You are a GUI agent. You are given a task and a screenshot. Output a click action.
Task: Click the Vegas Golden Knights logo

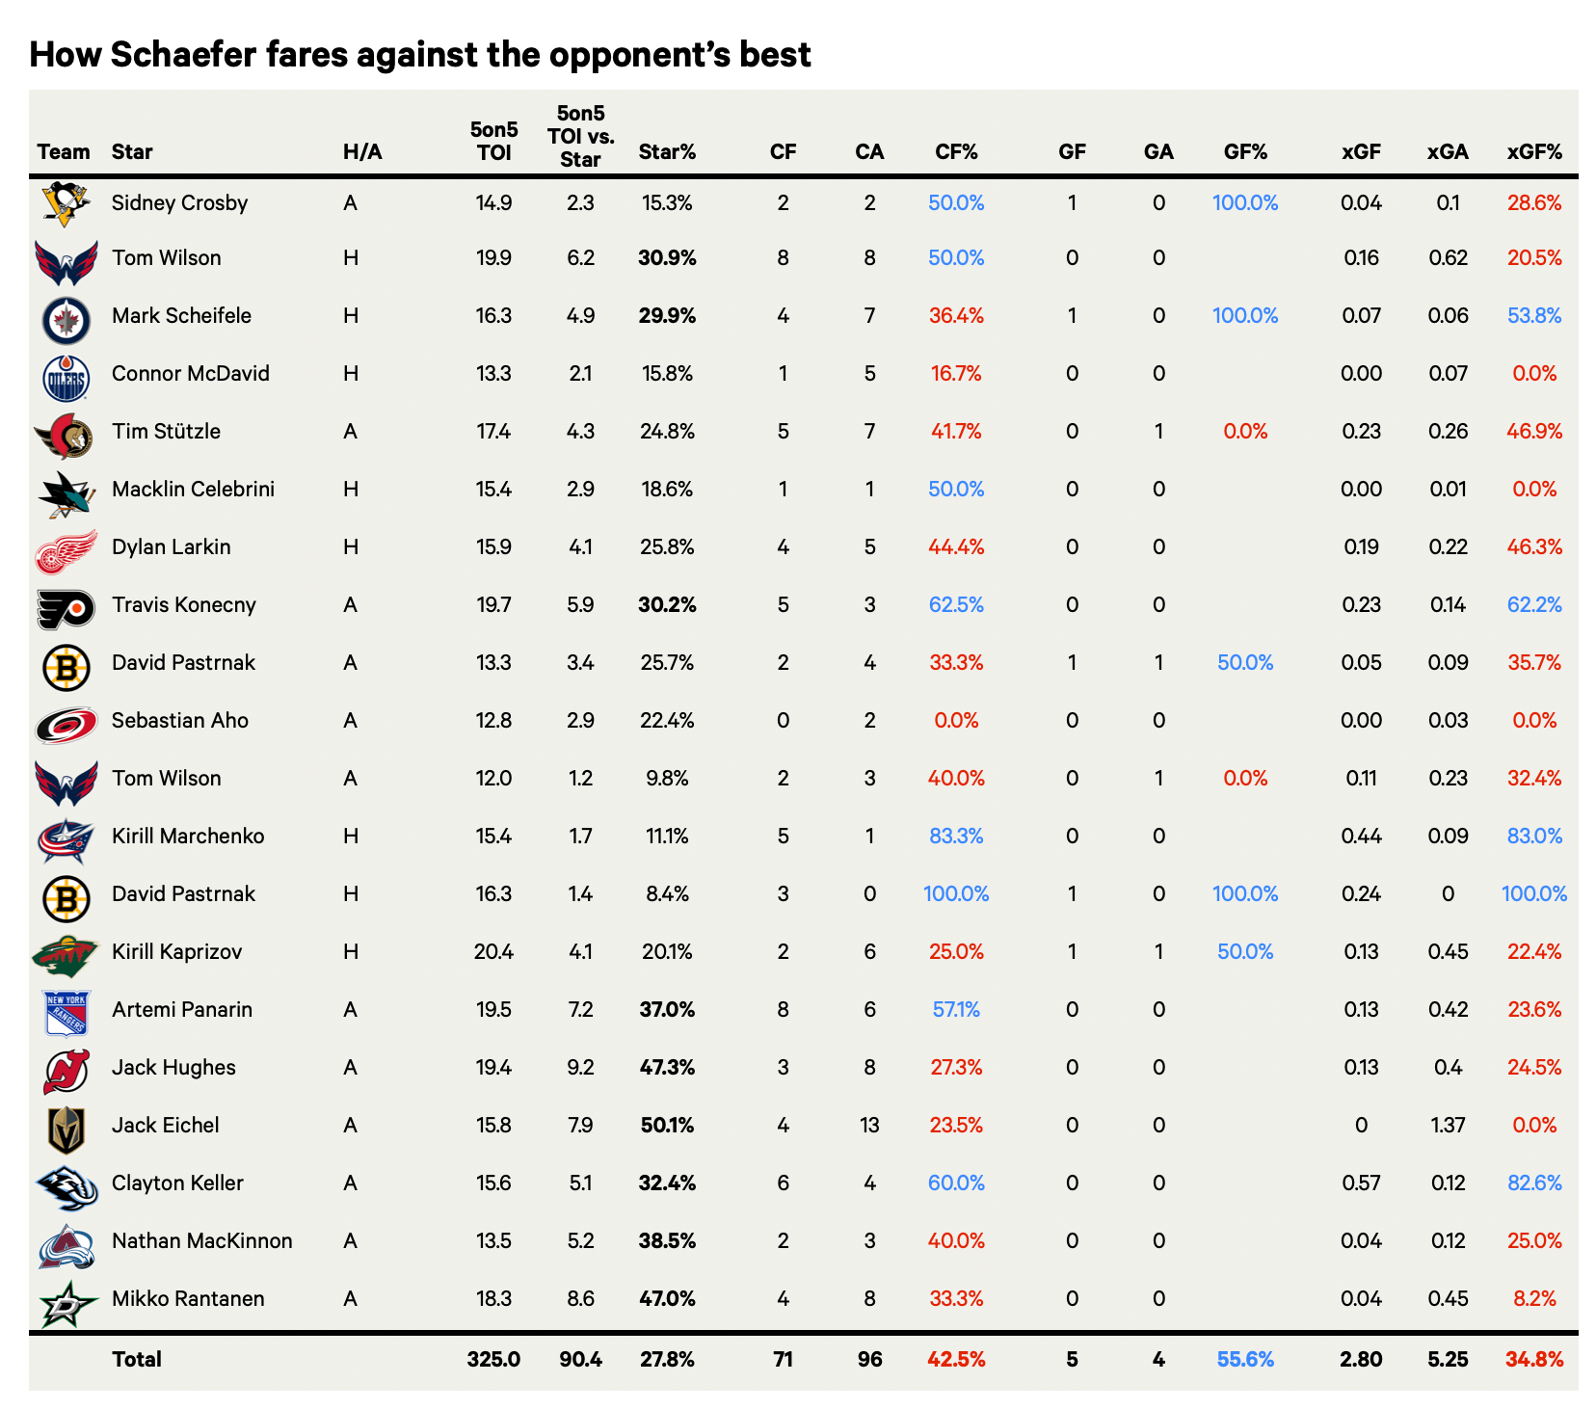66,1129
